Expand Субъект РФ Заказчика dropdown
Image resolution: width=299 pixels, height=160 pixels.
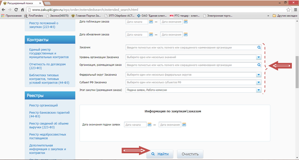(258, 82)
